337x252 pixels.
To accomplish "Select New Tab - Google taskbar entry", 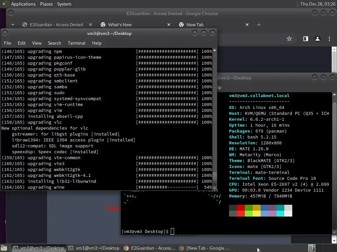I will tap(205, 248).
